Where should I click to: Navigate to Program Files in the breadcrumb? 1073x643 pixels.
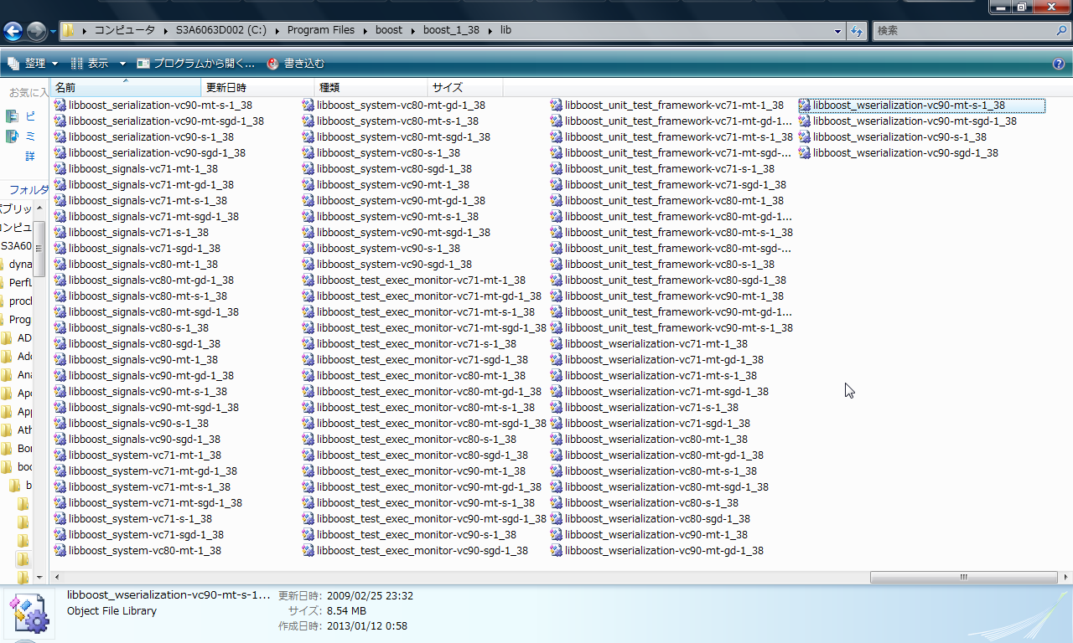coord(320,30)
